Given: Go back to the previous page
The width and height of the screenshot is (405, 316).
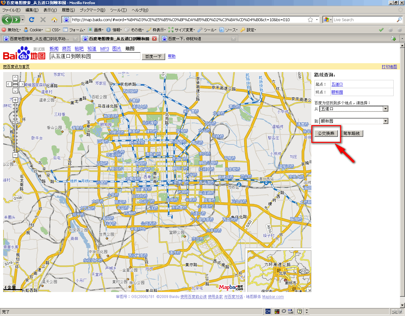Looking at the screenshot, I should point(7,20).
